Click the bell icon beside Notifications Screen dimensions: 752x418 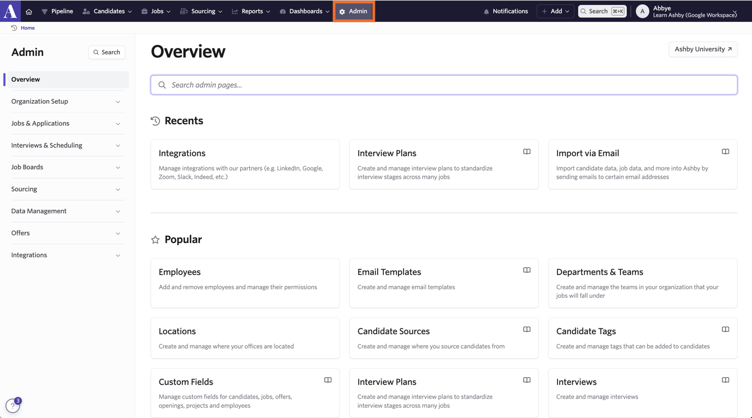[x=486, y=11]
